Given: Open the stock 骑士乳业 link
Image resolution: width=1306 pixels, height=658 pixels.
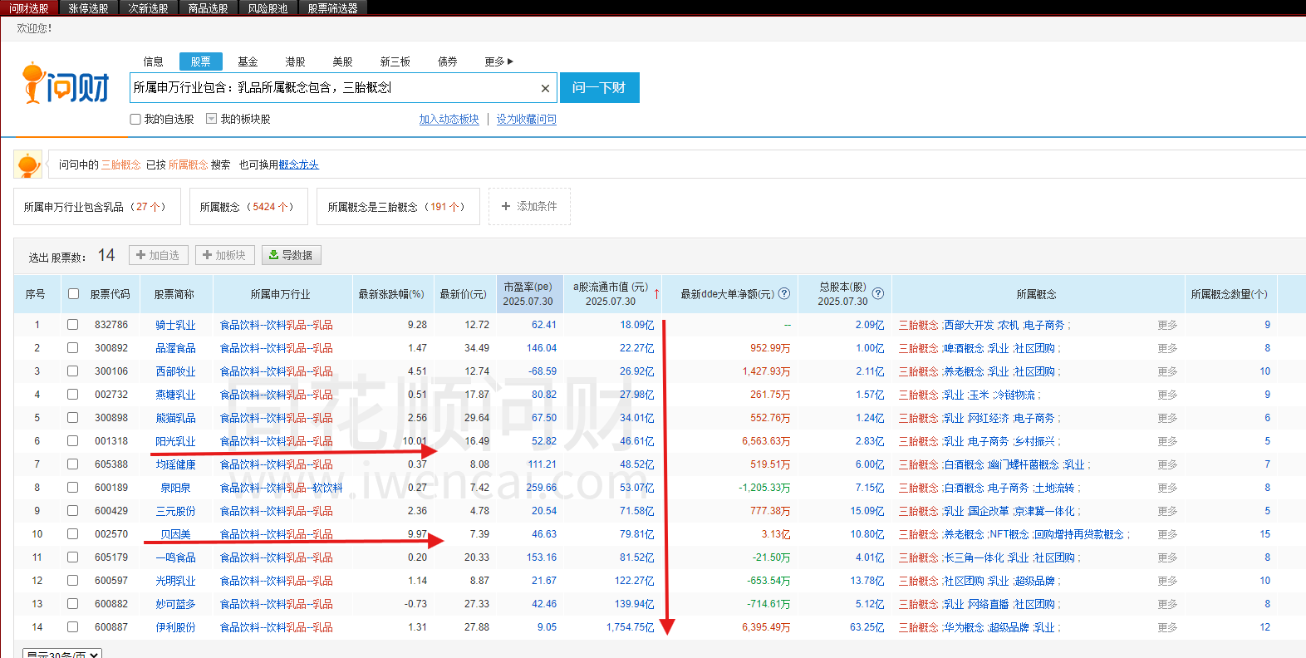Looking at the screenshot, I should coord(175,325).
